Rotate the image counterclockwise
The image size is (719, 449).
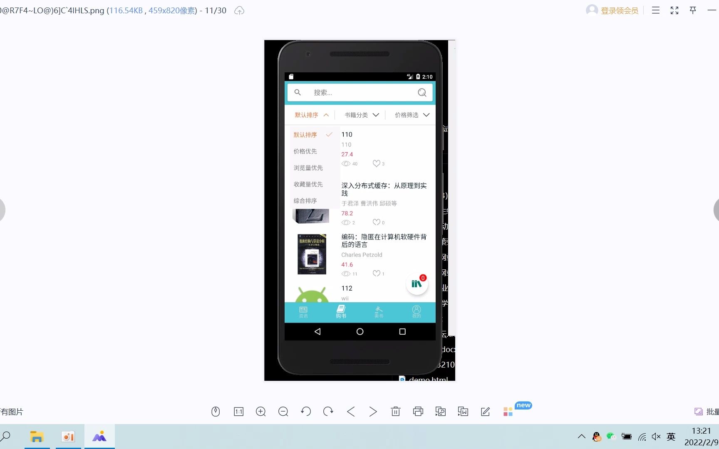pos(306,411)
